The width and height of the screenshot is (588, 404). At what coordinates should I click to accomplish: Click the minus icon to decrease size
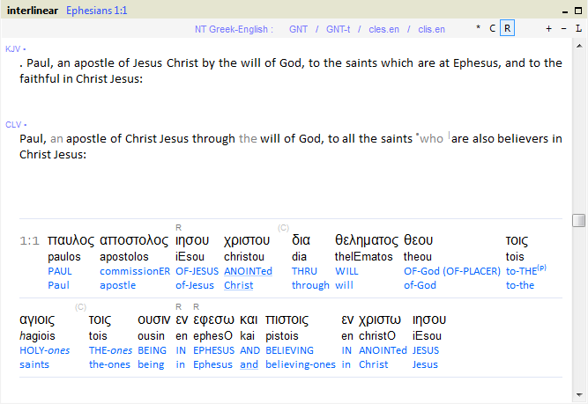tap(563, 28)
